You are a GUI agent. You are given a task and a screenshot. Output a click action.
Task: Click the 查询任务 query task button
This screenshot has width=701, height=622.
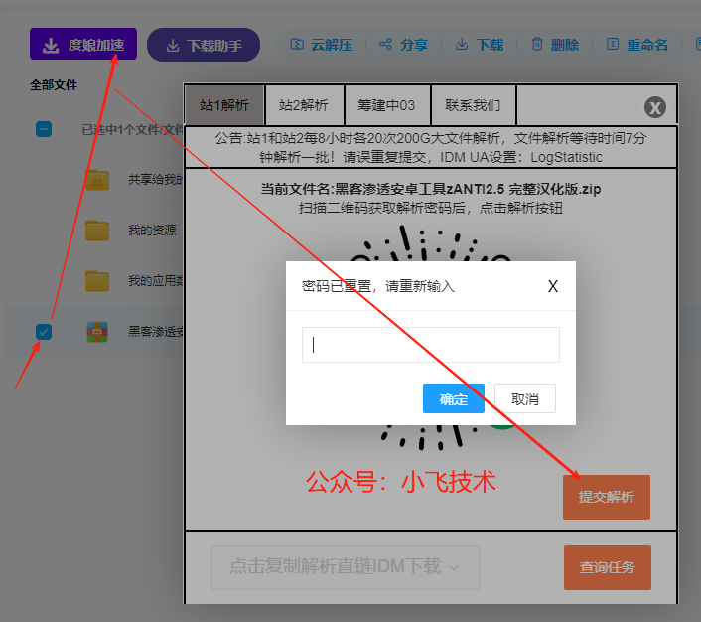(x=607, y=568)
